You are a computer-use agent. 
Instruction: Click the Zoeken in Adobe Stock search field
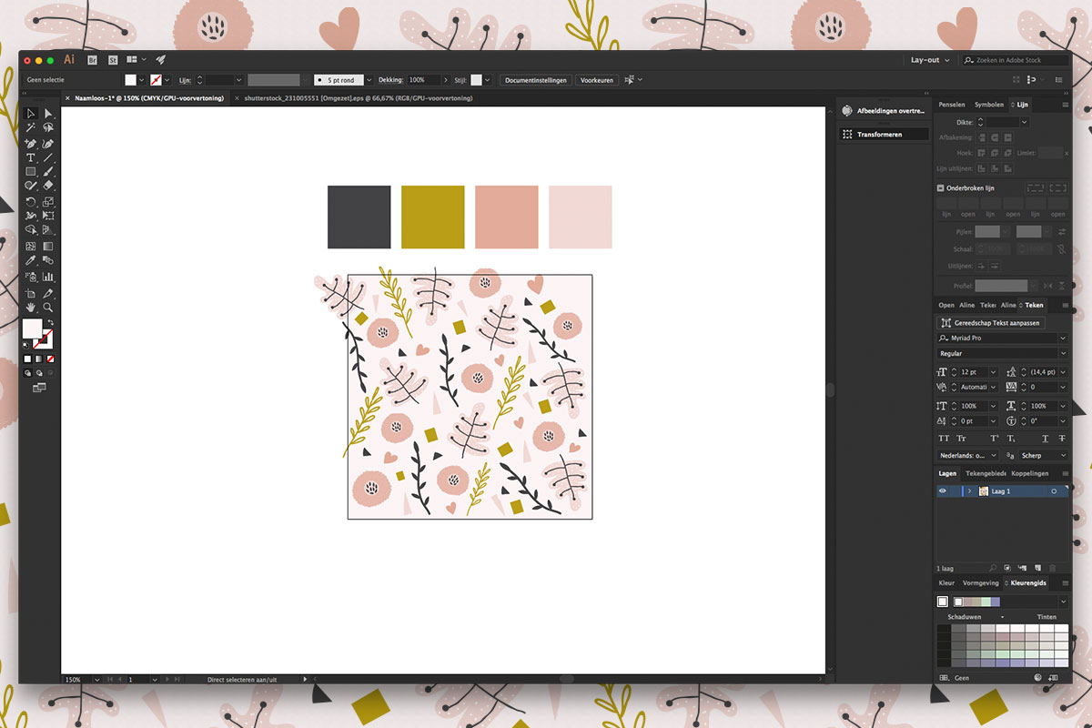1016,60
